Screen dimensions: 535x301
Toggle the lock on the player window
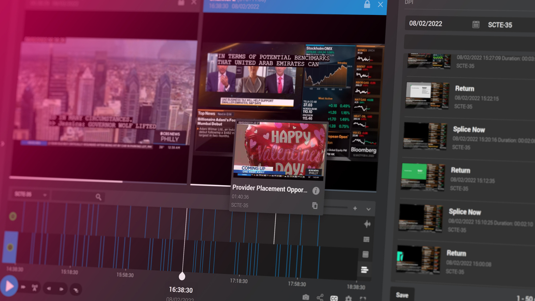[x=366, y=4]
